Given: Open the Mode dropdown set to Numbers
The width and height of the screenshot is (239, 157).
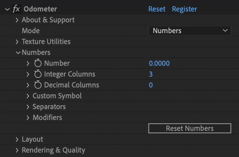Looking at the screenshot, I should pos(189,31).
